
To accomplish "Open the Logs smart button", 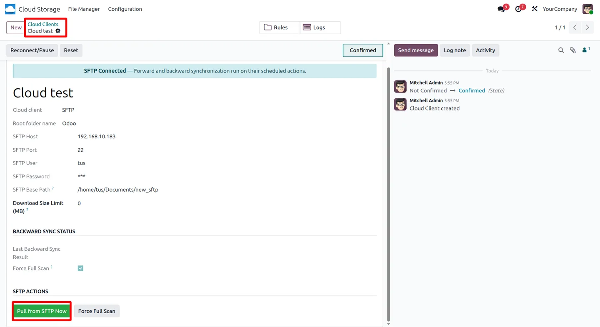I will coord(320,27).
